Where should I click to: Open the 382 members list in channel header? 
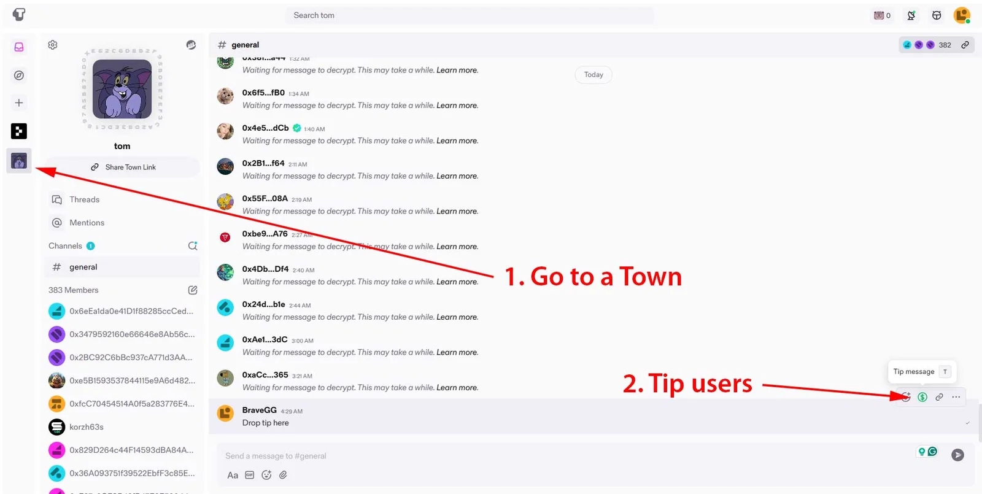(x=927, y=45)
